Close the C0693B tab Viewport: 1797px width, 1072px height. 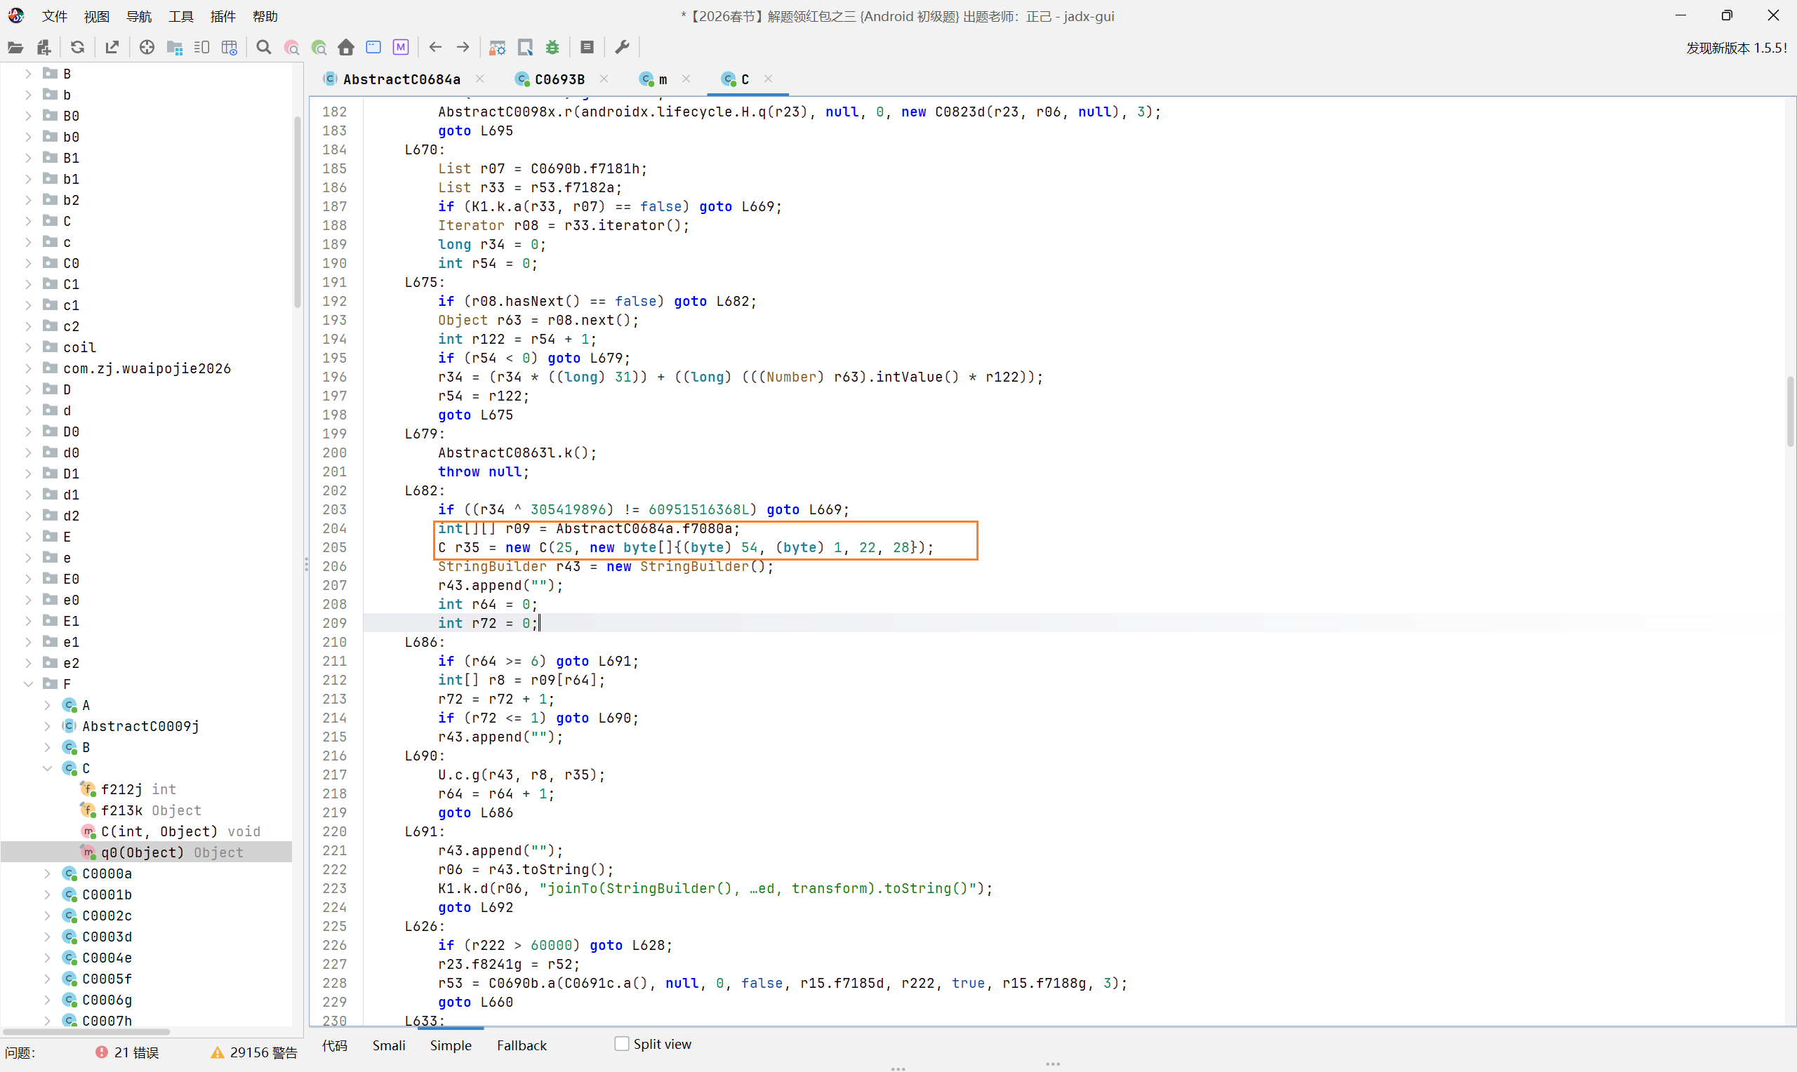coord(604,79)
